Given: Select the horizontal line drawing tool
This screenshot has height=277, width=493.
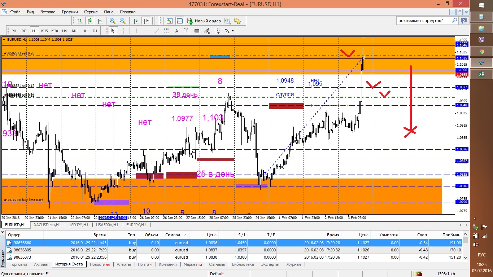Looking at the screenshot, I should (146, 31).
